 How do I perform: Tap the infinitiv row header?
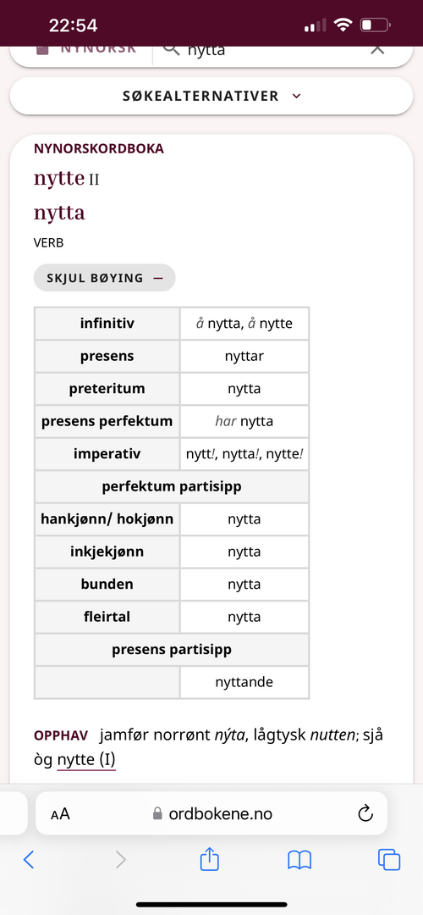tap(107, 324)
